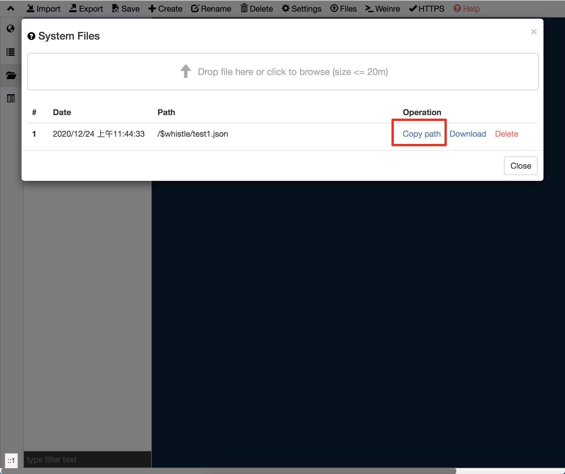Open Settings from the toolbar

[302, 9]
